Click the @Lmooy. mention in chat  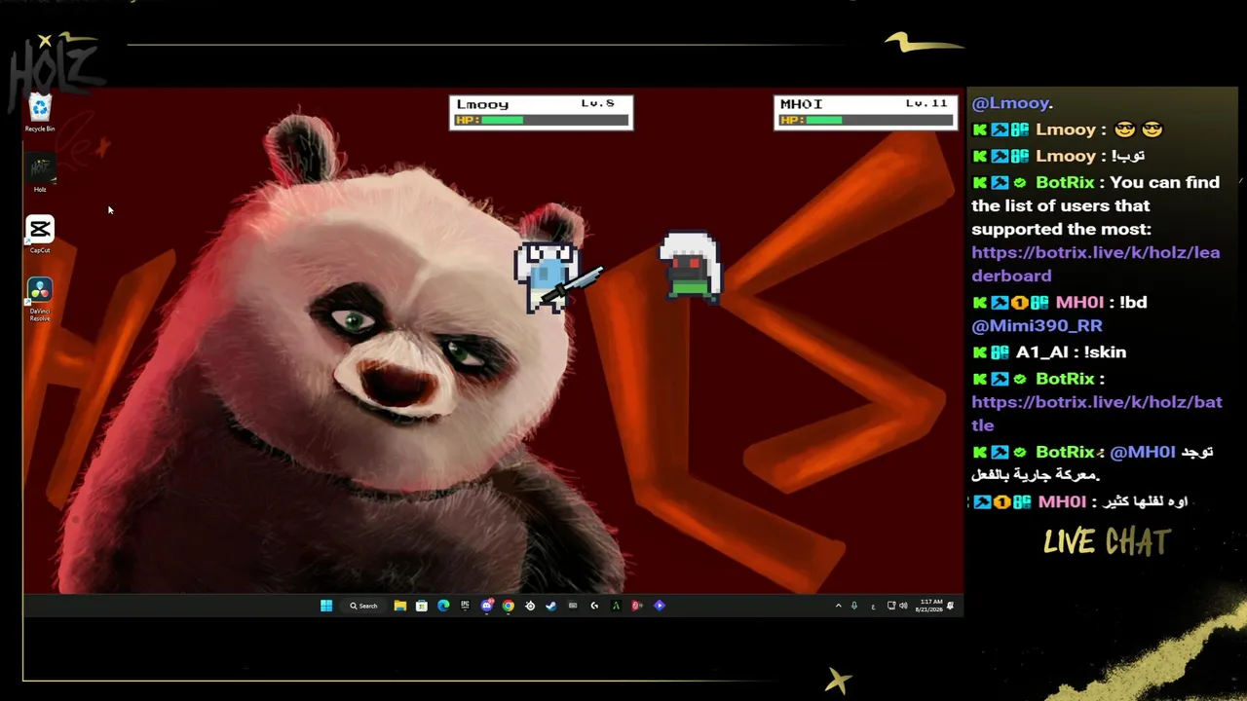click(1012, 103)
